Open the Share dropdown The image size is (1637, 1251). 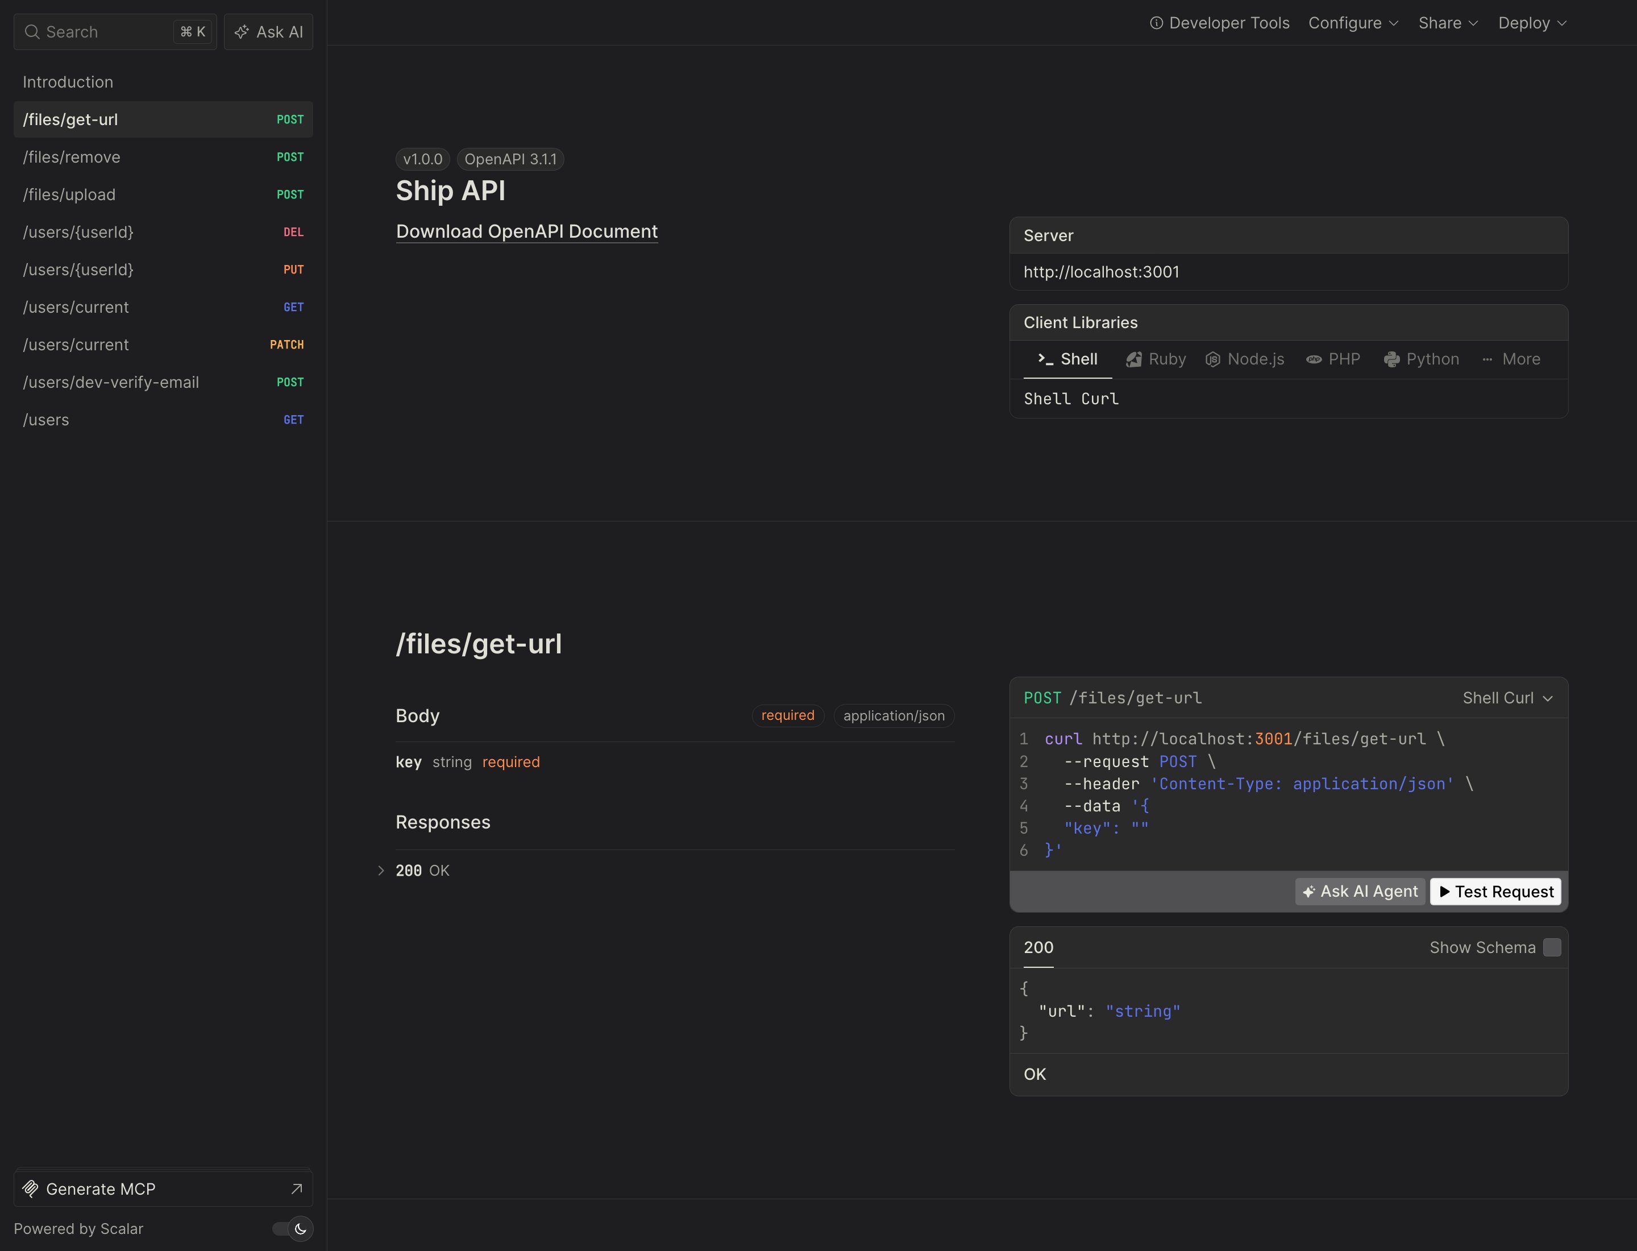click(1448, 23)
